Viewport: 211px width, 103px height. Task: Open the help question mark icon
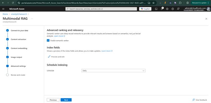tap(173, 9)
